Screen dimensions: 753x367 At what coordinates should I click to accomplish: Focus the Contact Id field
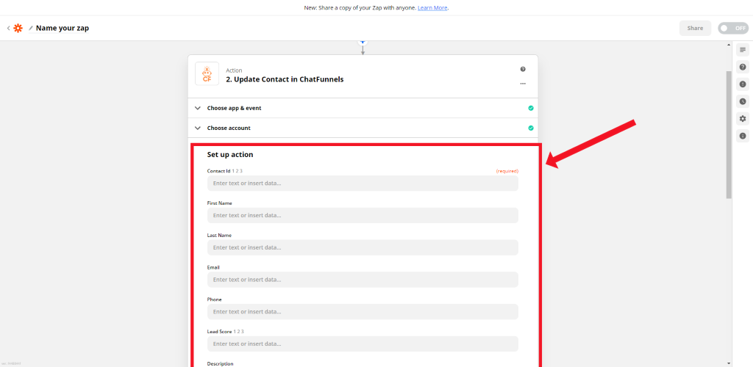363,183
